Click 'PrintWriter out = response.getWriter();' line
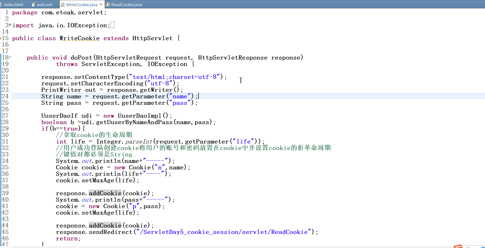Viewport: 485px width, 248px height. point(112,90)
